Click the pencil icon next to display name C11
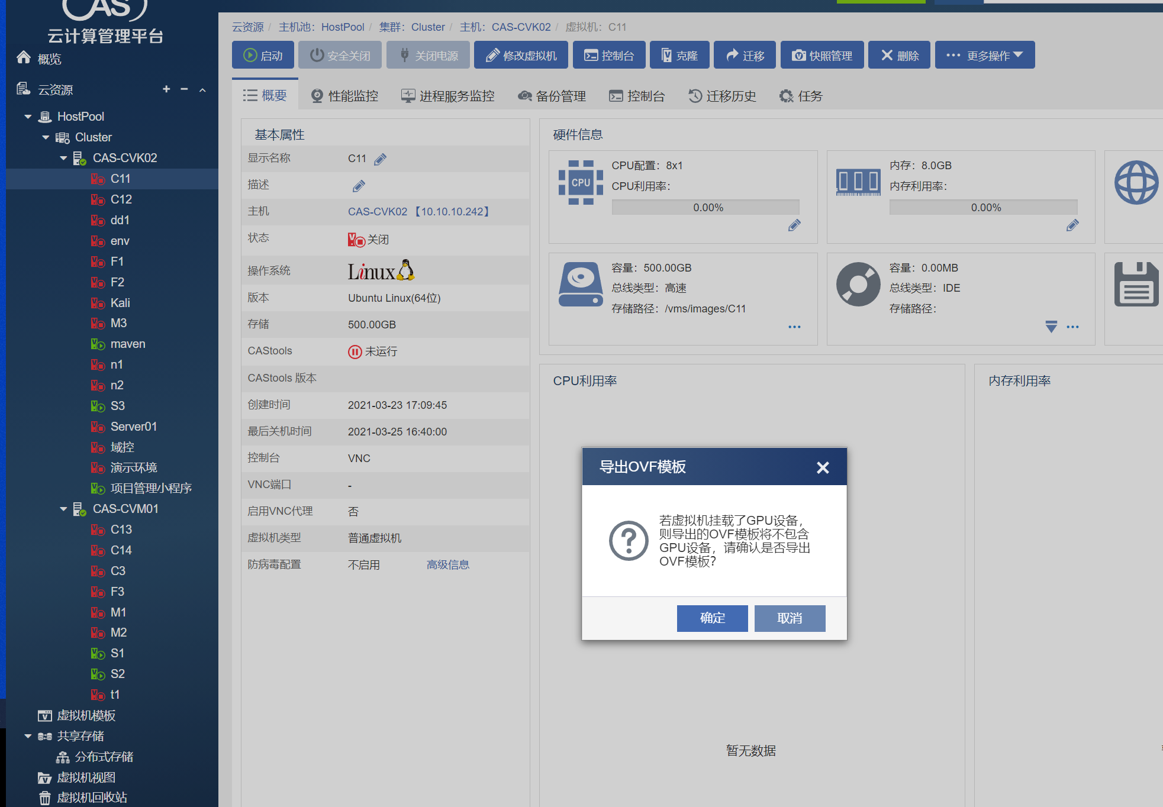Screen dimensions: 1163x807 coord(380,159)
